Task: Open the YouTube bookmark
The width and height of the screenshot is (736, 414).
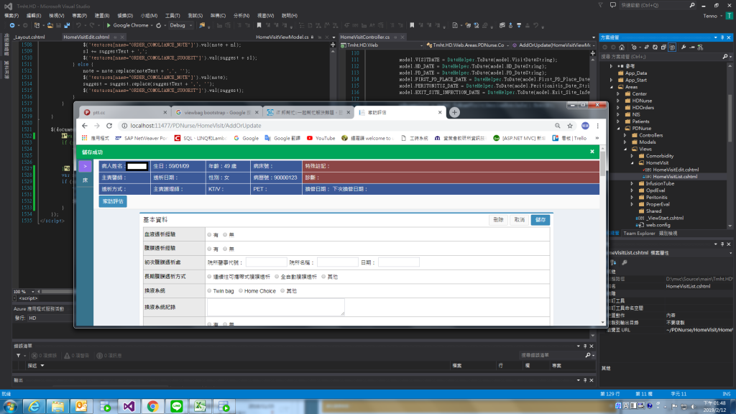Action: [x=321, y=139]
